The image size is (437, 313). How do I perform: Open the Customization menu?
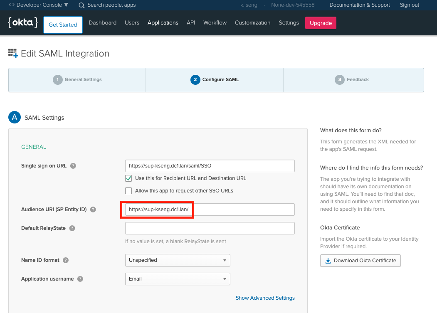(x=253, y=23)
